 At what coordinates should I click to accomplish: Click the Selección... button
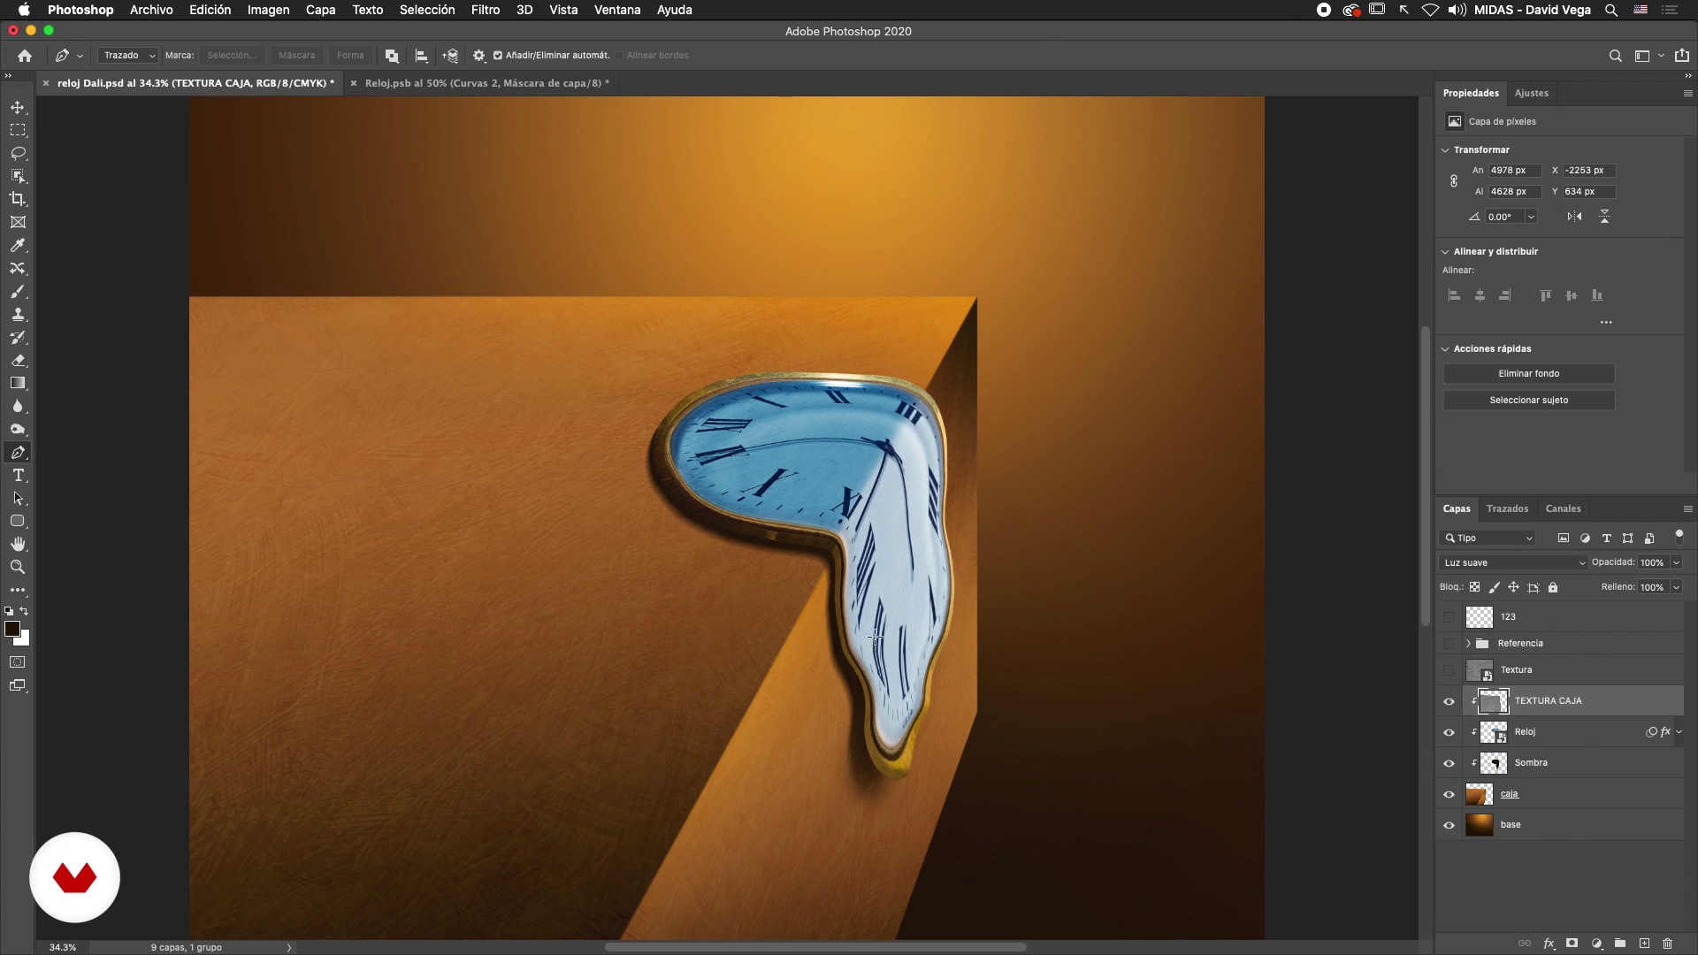[x=232, y=56]
